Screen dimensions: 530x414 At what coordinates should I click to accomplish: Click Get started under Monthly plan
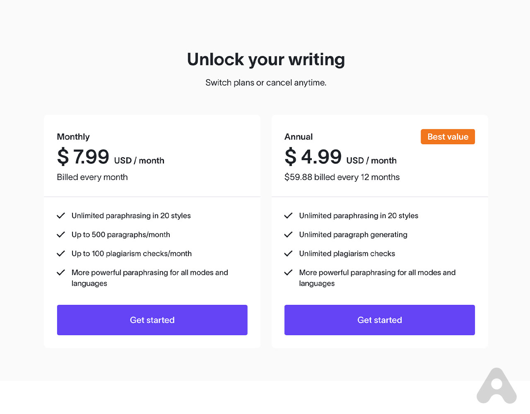(152, 320)
